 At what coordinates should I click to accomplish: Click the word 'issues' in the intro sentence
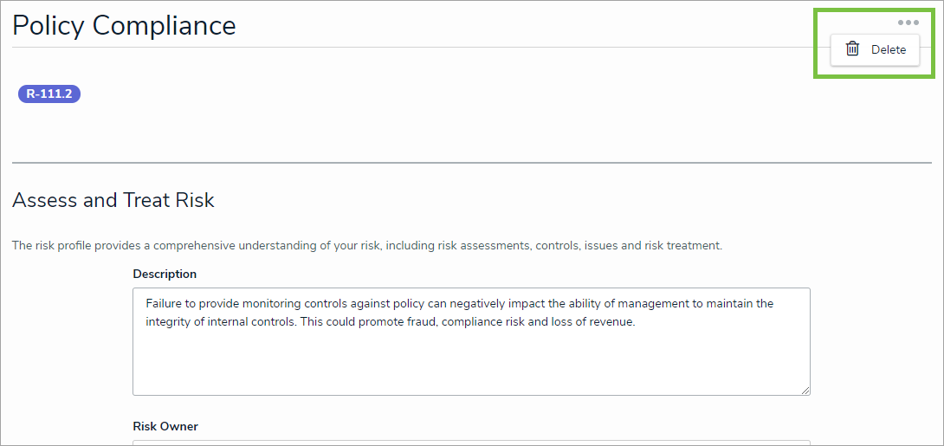click(x=602, y=246)
